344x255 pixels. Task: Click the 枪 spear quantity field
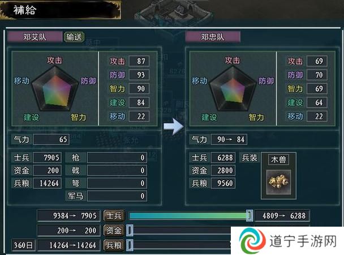(x=117, y=158)
